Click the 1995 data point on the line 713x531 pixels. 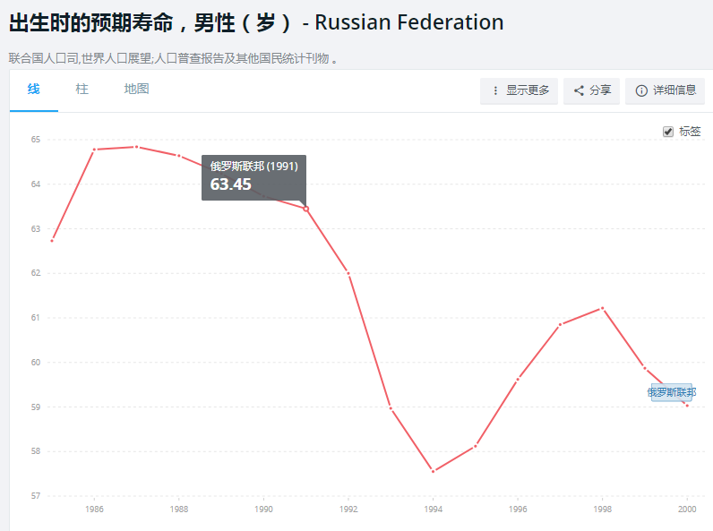click(x=476, y=446)
